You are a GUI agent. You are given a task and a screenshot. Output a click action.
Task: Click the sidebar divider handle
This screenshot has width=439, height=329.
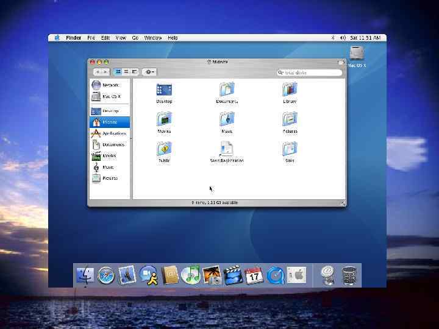tap(130, 139)
